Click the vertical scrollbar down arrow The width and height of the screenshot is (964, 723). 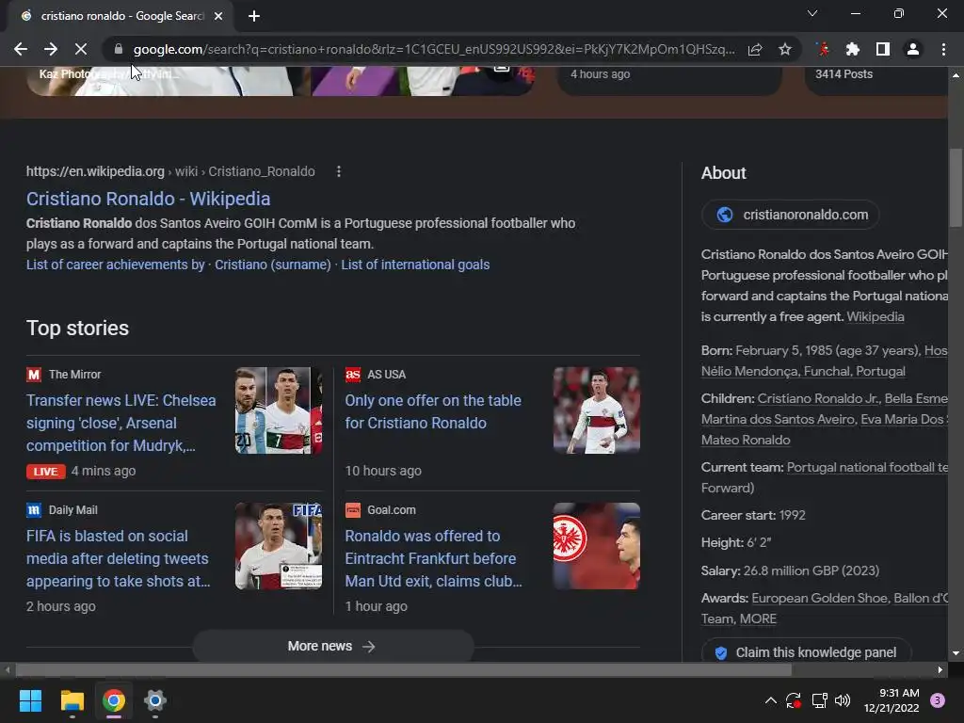(x=956, y=653)
